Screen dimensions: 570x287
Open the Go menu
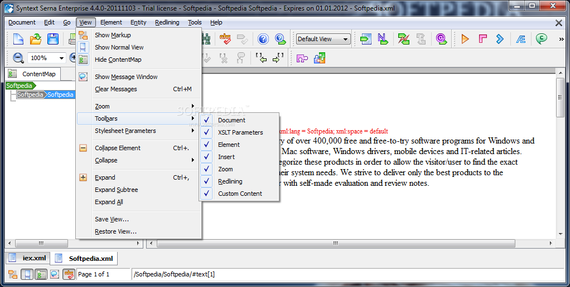pos(67,22)
